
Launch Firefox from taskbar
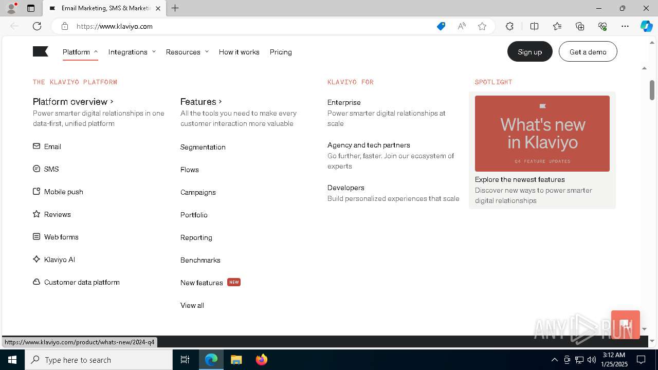coord(262,360)
